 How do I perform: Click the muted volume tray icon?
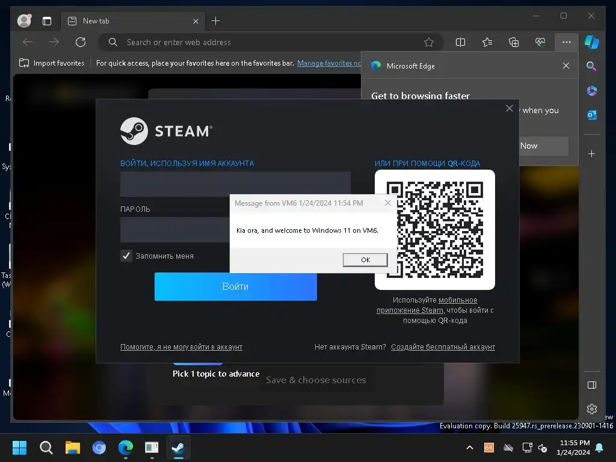tap(543, 448)
